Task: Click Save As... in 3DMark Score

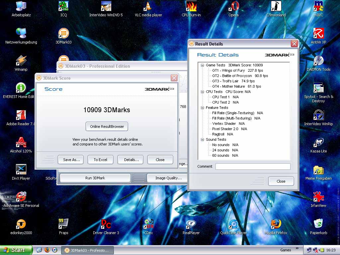Action: click(71, 160)
